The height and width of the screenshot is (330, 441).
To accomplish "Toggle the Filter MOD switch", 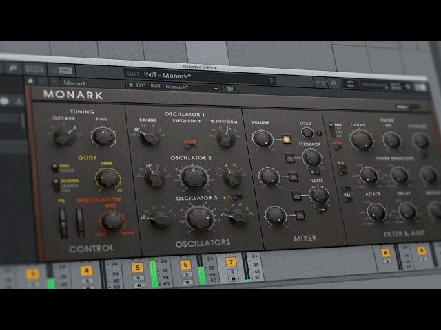I will coord(338,148).
